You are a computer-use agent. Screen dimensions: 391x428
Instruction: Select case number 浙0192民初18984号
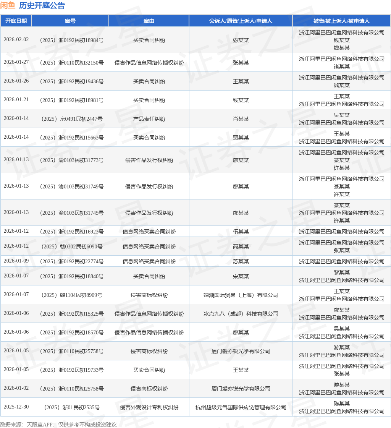point(72,40)
